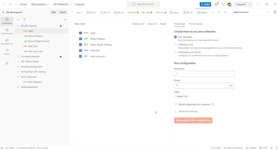279x150 pixels.
Task: Open the info icon beside Persist responses
Action: (x=213, y=105)
